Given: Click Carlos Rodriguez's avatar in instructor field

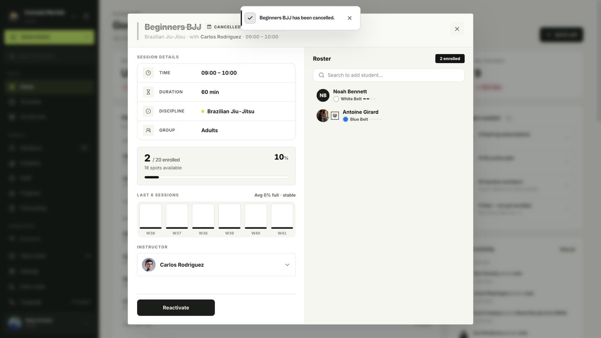Looking at the screenshot, I should click(x=149, y=265).
